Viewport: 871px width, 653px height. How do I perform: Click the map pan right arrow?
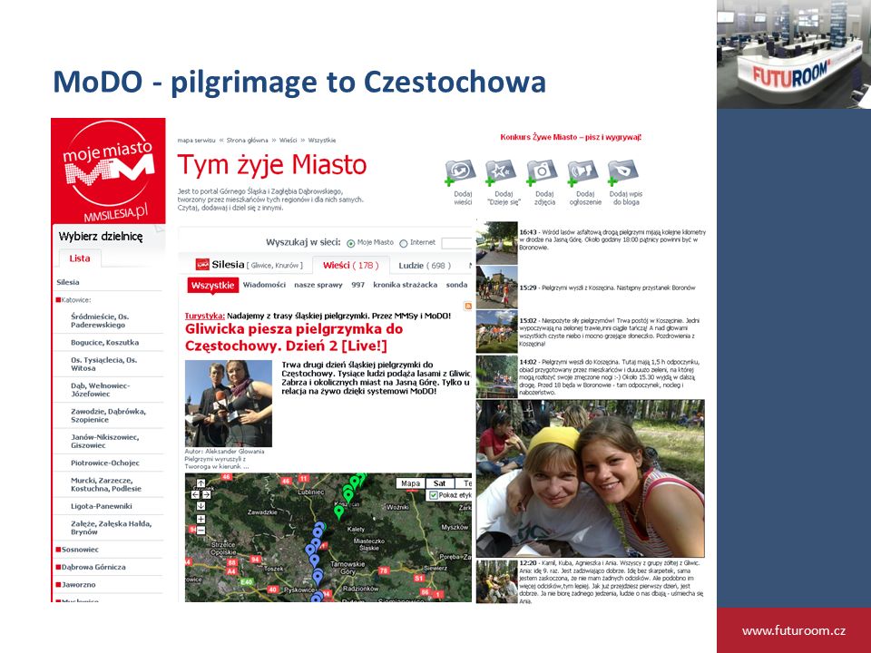pos(207,494)
